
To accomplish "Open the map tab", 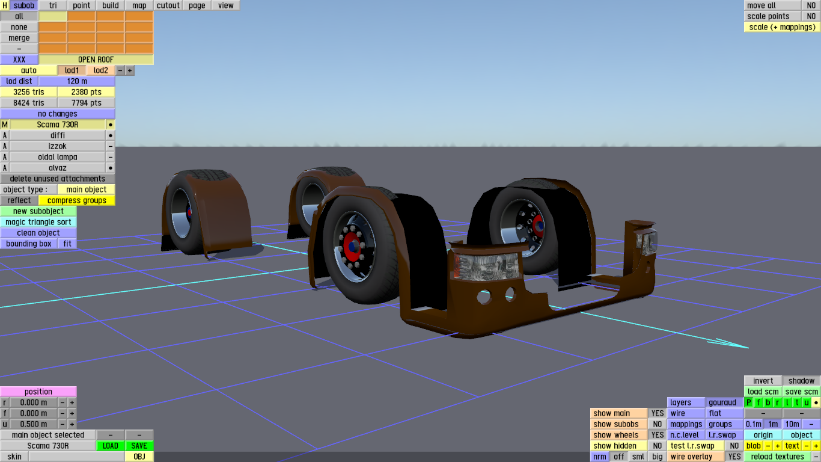I will click(139, 5).
